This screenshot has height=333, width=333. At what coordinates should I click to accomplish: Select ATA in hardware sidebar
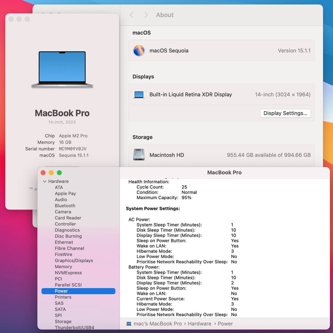[x=59, y=187]
